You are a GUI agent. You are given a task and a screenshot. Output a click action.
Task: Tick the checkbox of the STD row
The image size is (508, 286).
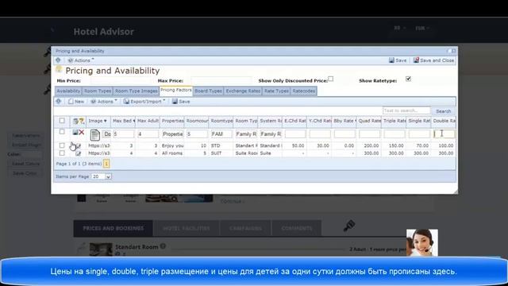(x=62, y=145)
